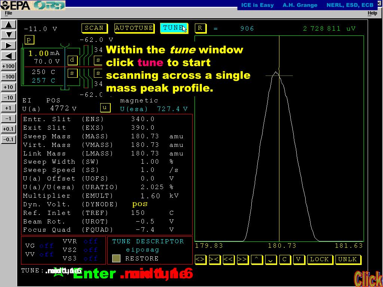Increase value with the +100 button

pos(9,67)
